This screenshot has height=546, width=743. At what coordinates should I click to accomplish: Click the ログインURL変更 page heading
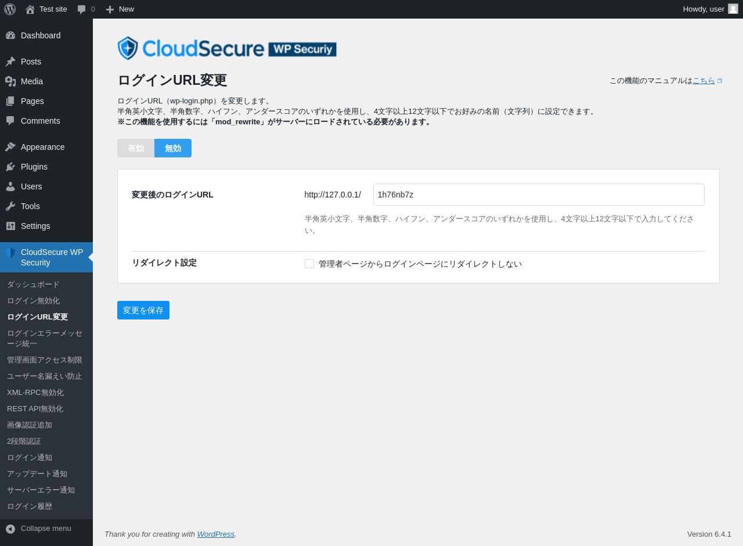tap(172, 80)
